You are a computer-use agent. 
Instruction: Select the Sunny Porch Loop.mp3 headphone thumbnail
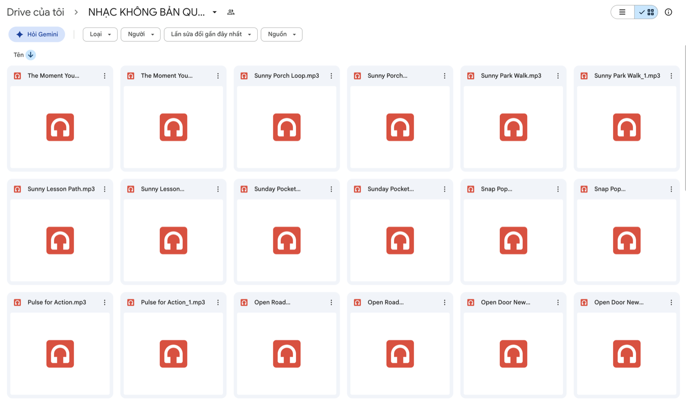pos(287,127)
